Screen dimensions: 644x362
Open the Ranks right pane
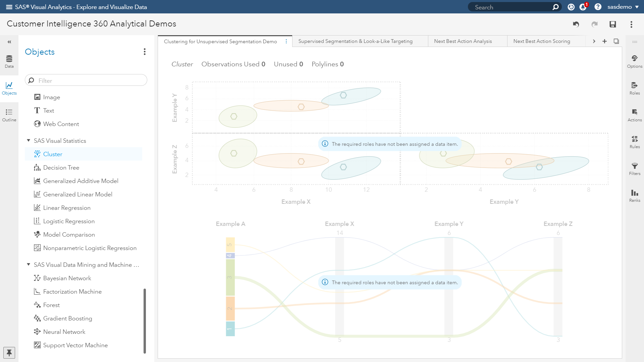[635, 196]
